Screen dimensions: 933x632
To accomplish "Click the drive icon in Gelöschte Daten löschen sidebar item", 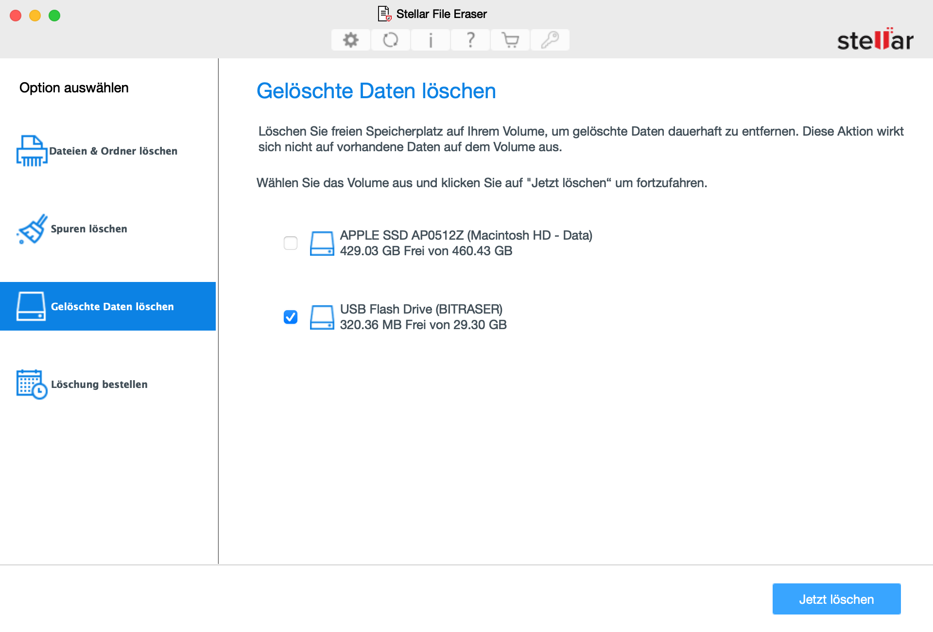I will 31,306.
